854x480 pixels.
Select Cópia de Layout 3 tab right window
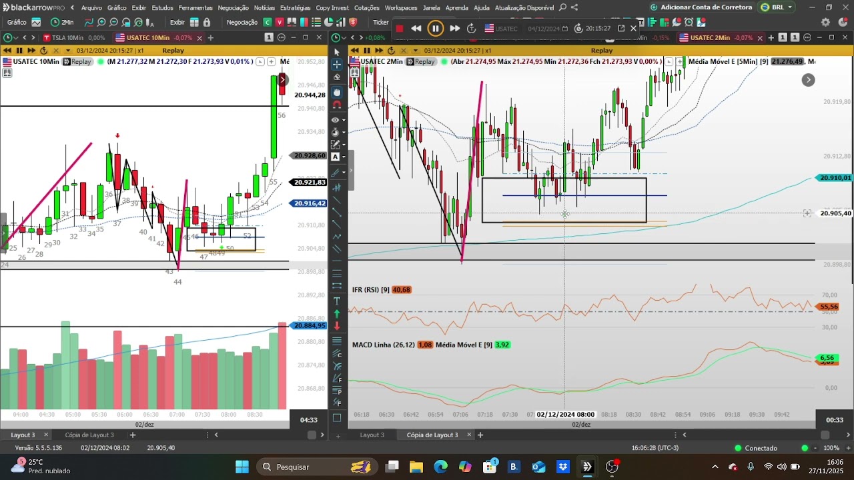tap(432, 435)
